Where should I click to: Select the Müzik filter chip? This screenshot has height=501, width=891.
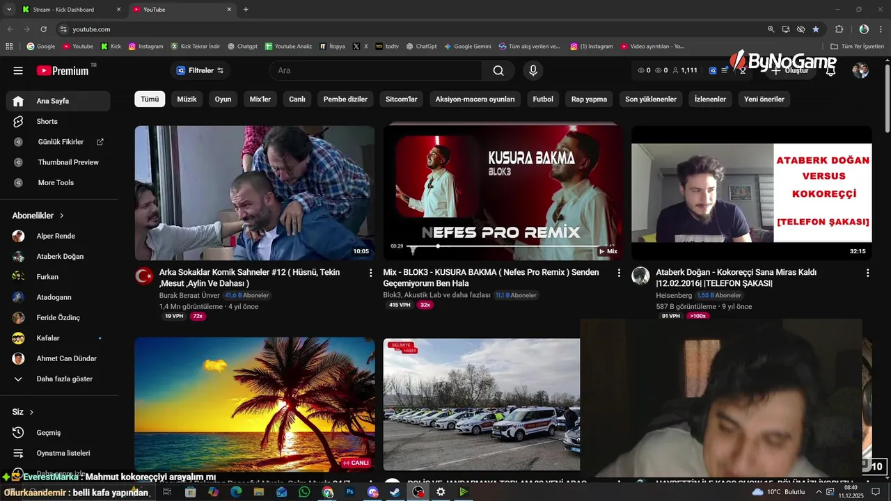187,99
